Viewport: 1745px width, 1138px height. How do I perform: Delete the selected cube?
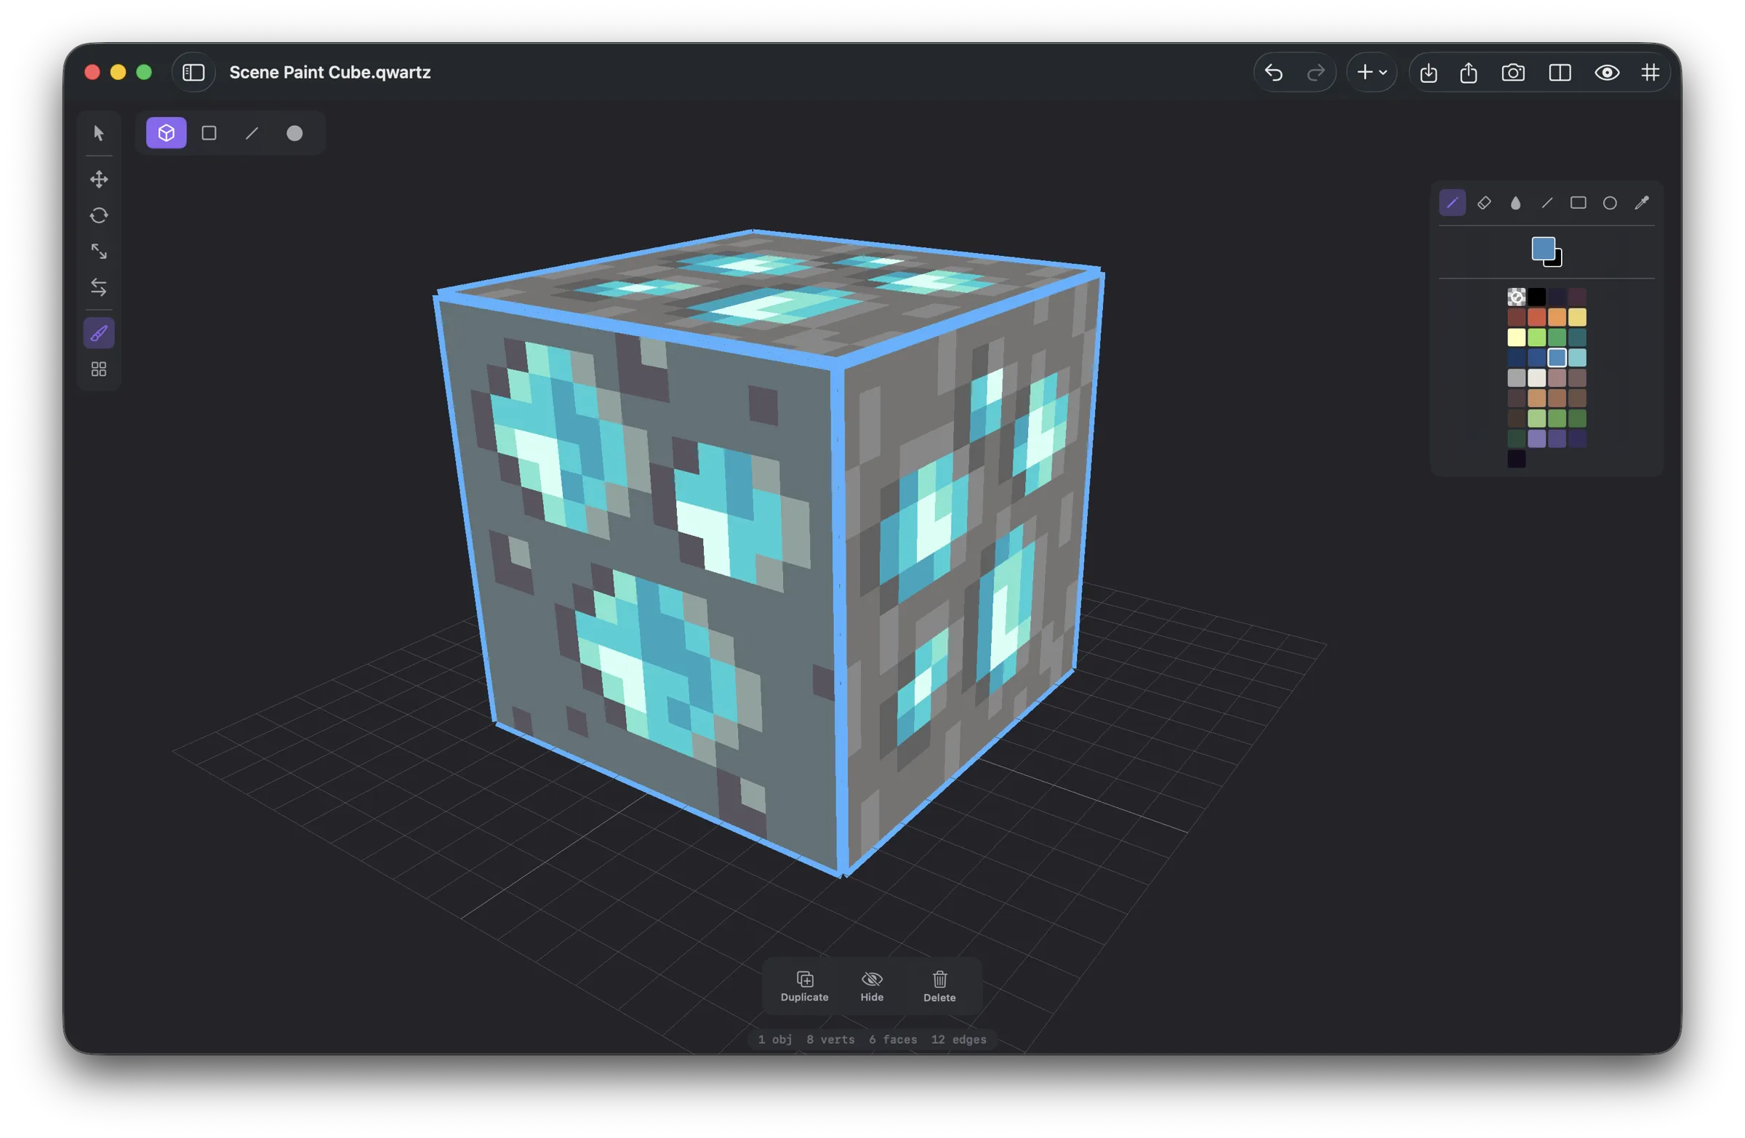[939, 986]
